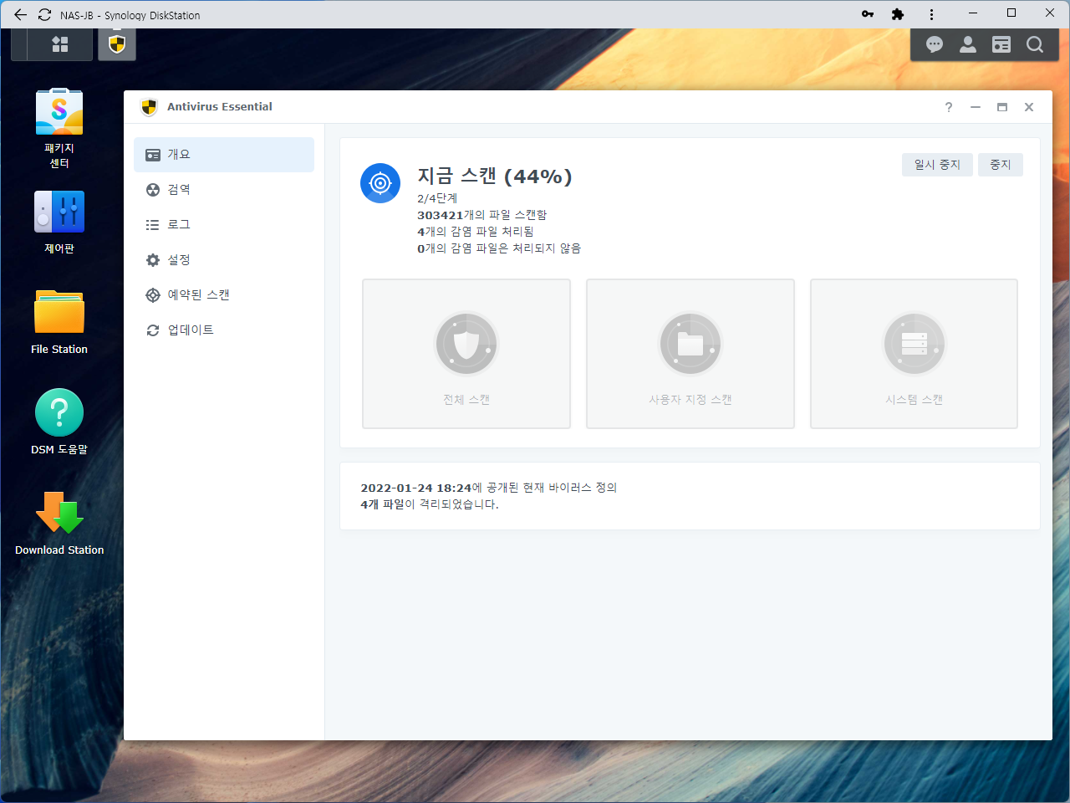1070x803 pixels.
Task: Open the widgets panel icon
Action: [1001, 44]
